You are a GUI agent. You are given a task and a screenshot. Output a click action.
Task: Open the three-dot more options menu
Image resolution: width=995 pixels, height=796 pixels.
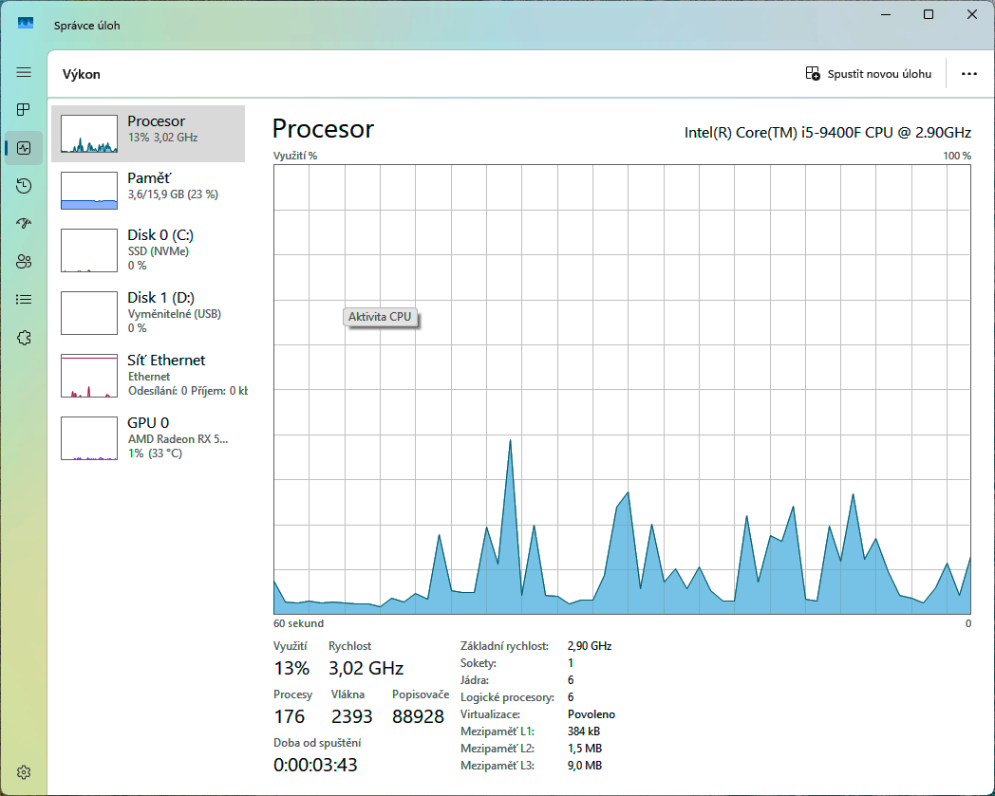[968, 74]
